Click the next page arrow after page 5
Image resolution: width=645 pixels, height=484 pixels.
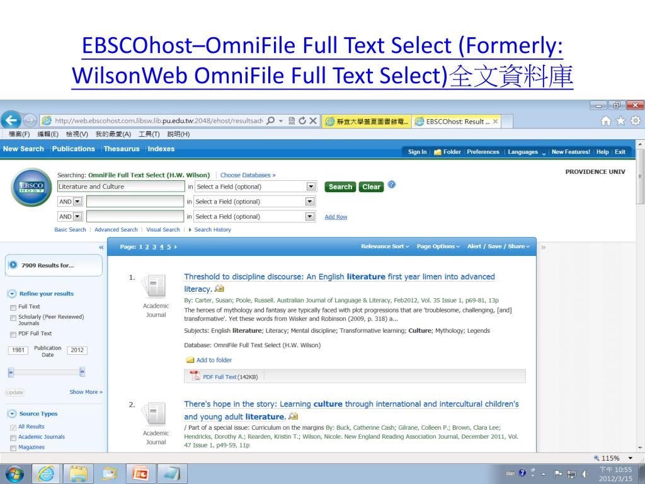pyautogui.click(x=176, y=247)
